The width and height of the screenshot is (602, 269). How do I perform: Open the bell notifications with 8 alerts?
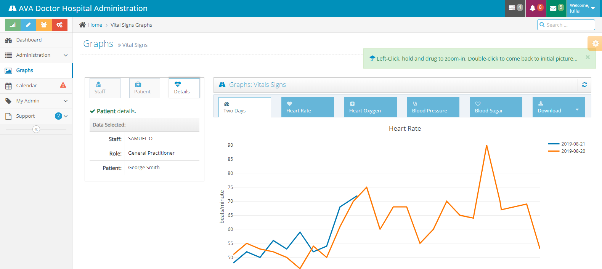tap(536, 8)
